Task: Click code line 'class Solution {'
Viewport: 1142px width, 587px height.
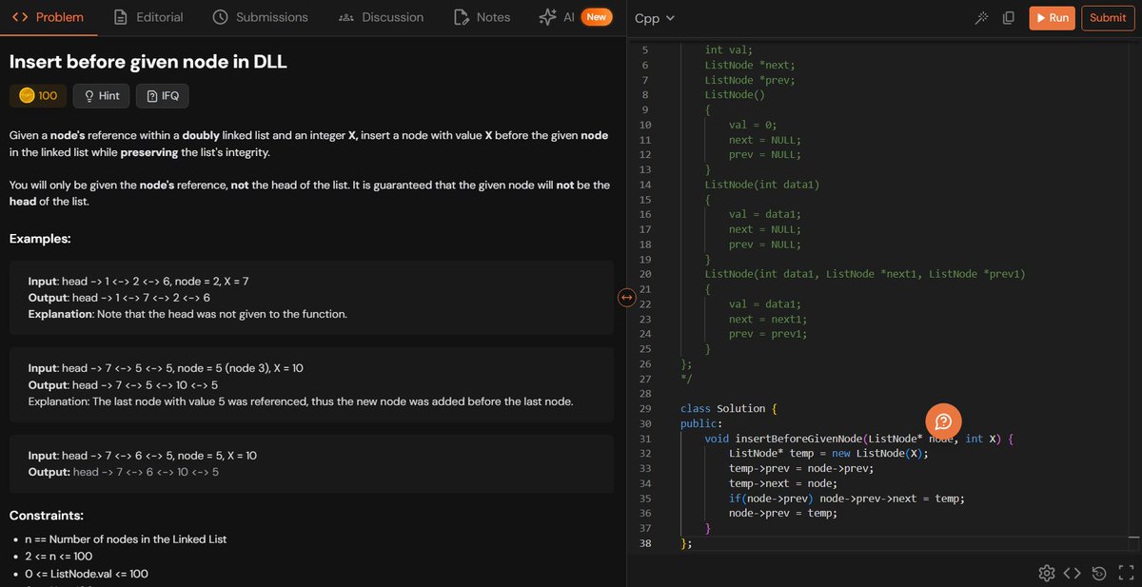Action: pyautogui.click(x=729, y=408)
